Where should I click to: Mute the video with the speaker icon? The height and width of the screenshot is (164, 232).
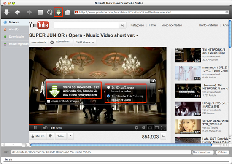pyautogui.click(x=45, y=128)
